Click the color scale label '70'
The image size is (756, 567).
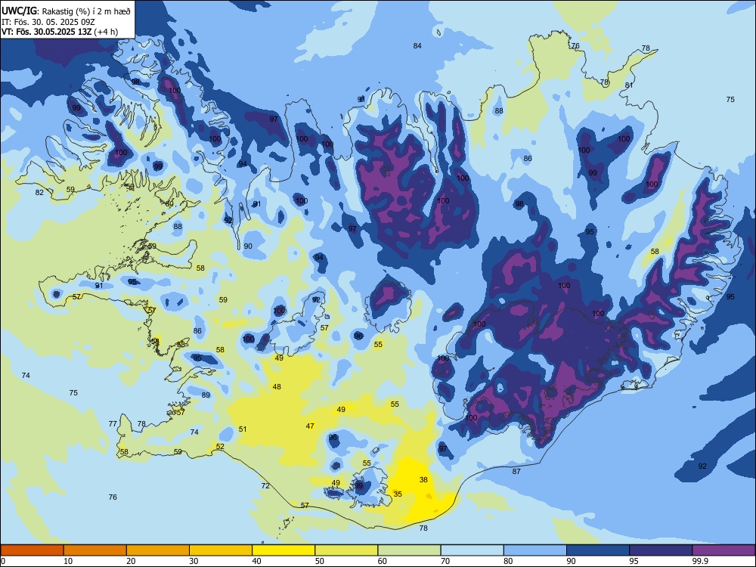445,561
